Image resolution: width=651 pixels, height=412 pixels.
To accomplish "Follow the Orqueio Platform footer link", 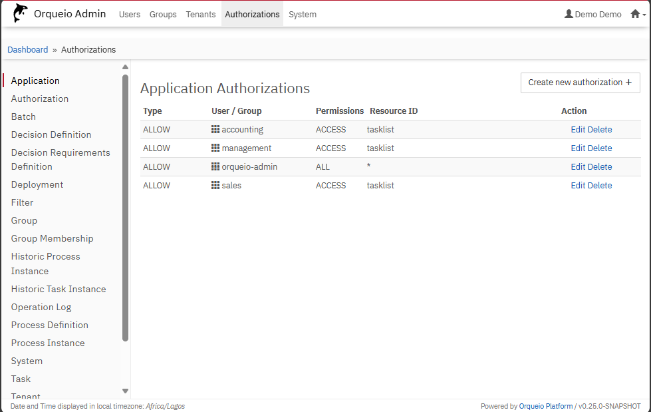I will [545, 406].
